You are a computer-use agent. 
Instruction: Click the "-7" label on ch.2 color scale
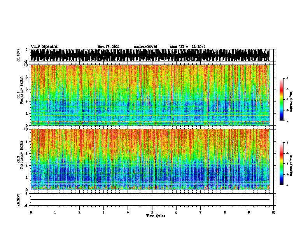287,185
